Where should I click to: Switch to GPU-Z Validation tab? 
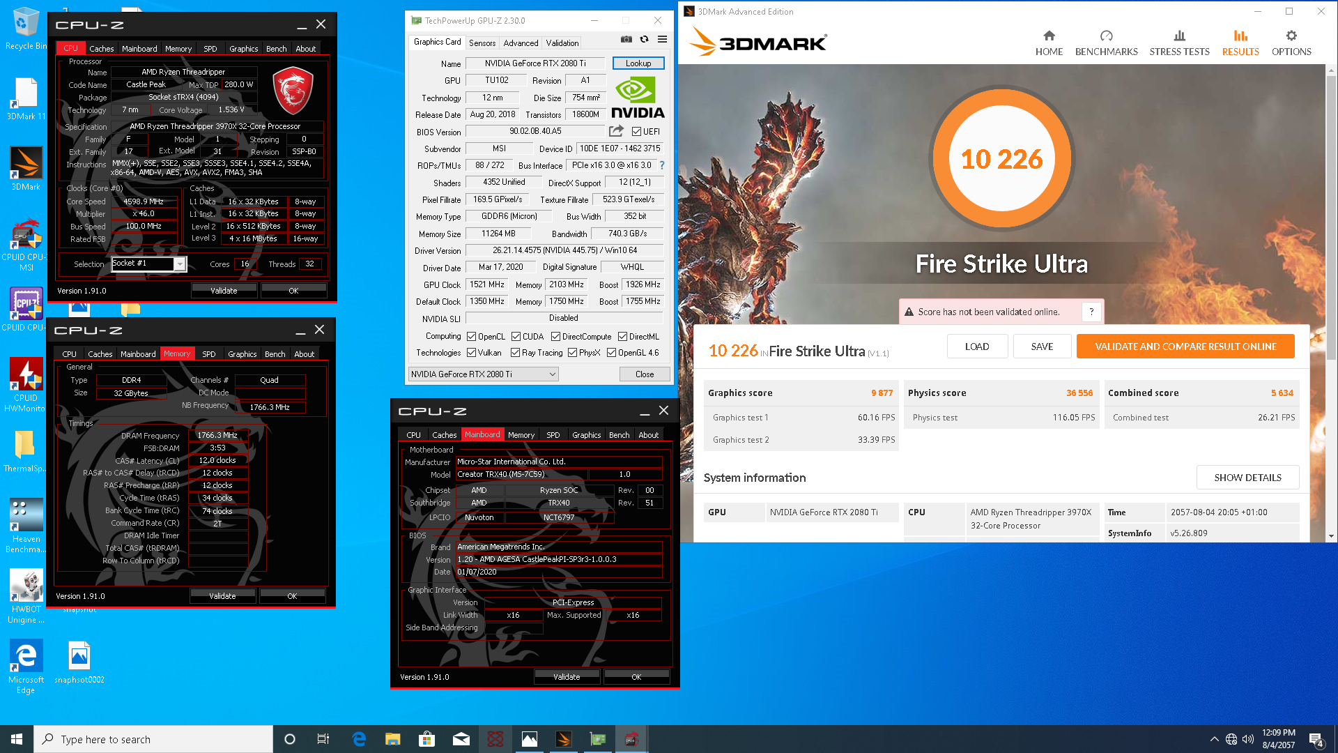(x=562, y=43)
